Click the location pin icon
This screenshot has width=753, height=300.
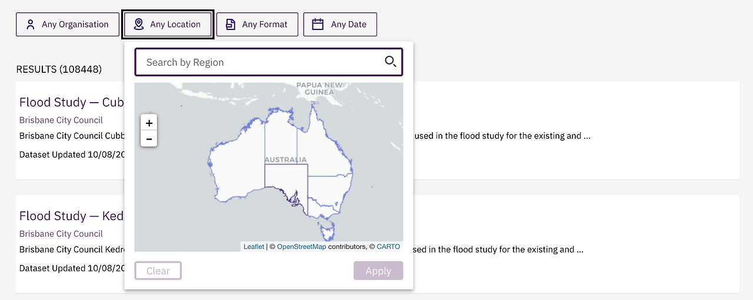click(139, 24)
